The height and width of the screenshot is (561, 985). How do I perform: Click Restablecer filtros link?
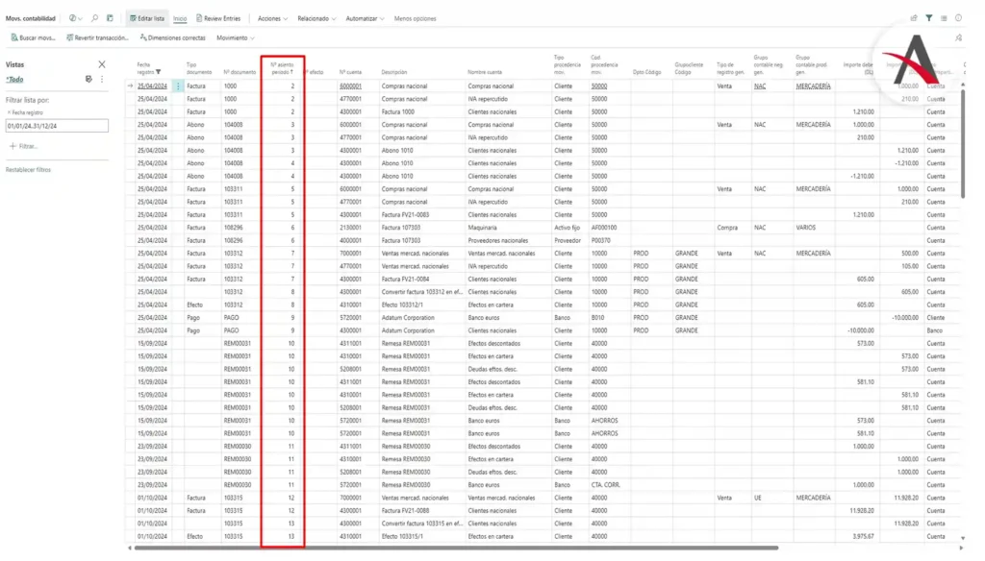[30, 170]
